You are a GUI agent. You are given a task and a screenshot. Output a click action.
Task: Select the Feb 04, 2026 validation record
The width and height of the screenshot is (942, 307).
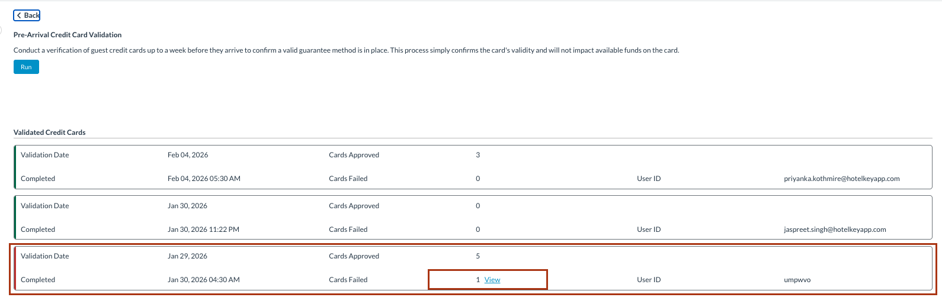coord(188,155)
